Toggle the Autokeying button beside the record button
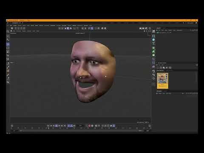Image resolution: width=204 pixels, height=153 pixels. coord(92,126)
